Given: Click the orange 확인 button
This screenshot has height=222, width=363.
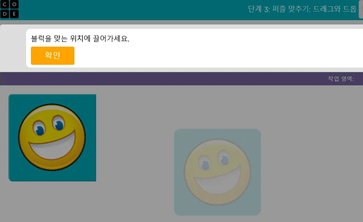Looking at the screenshot, I should [x=53, y=56].
